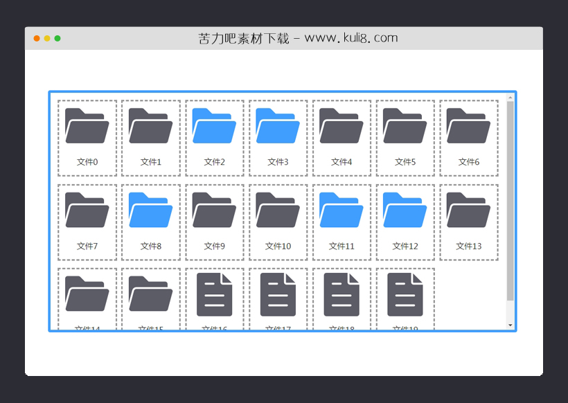The height and width of the screenshot is (403, 568).
Task: Select the dark folder 文件10
Action: 278,213
